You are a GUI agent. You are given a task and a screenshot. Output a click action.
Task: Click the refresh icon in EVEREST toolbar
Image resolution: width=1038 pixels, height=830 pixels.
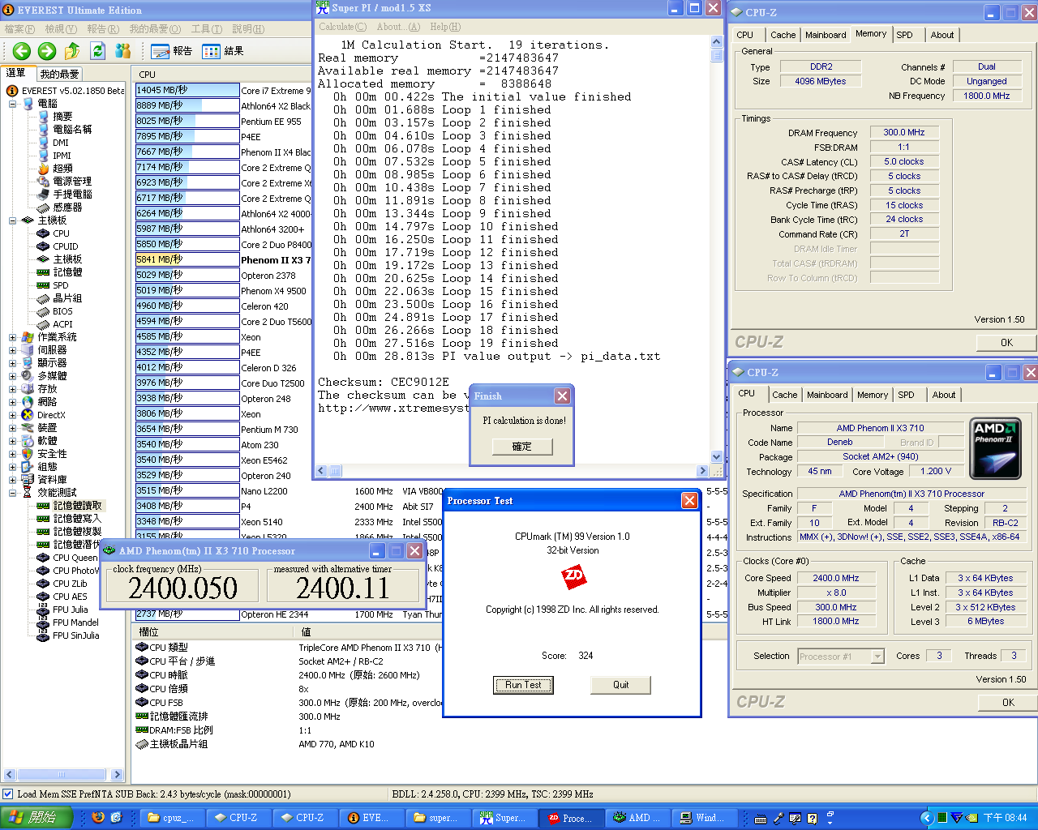pyautogui.click(x=97, y=51)
